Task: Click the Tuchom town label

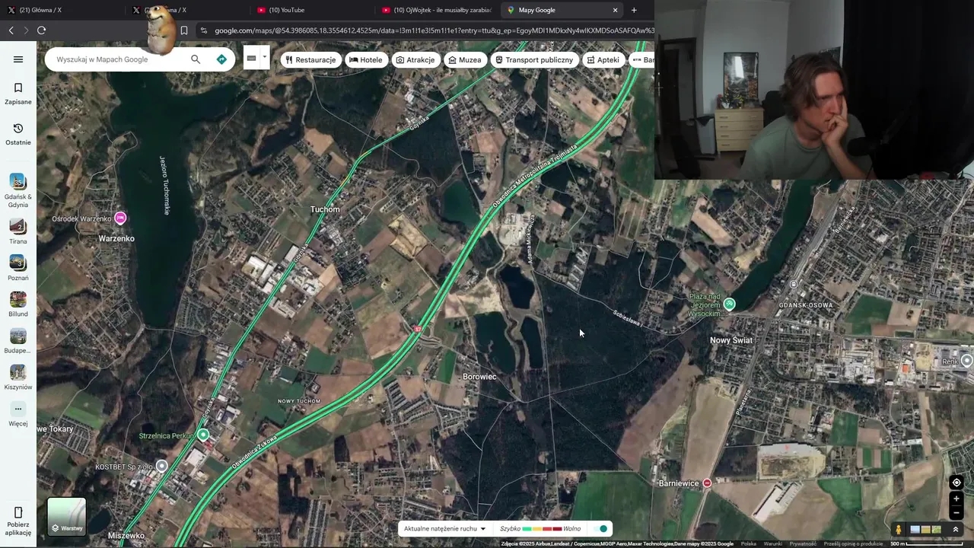Action: click(325, 209)
